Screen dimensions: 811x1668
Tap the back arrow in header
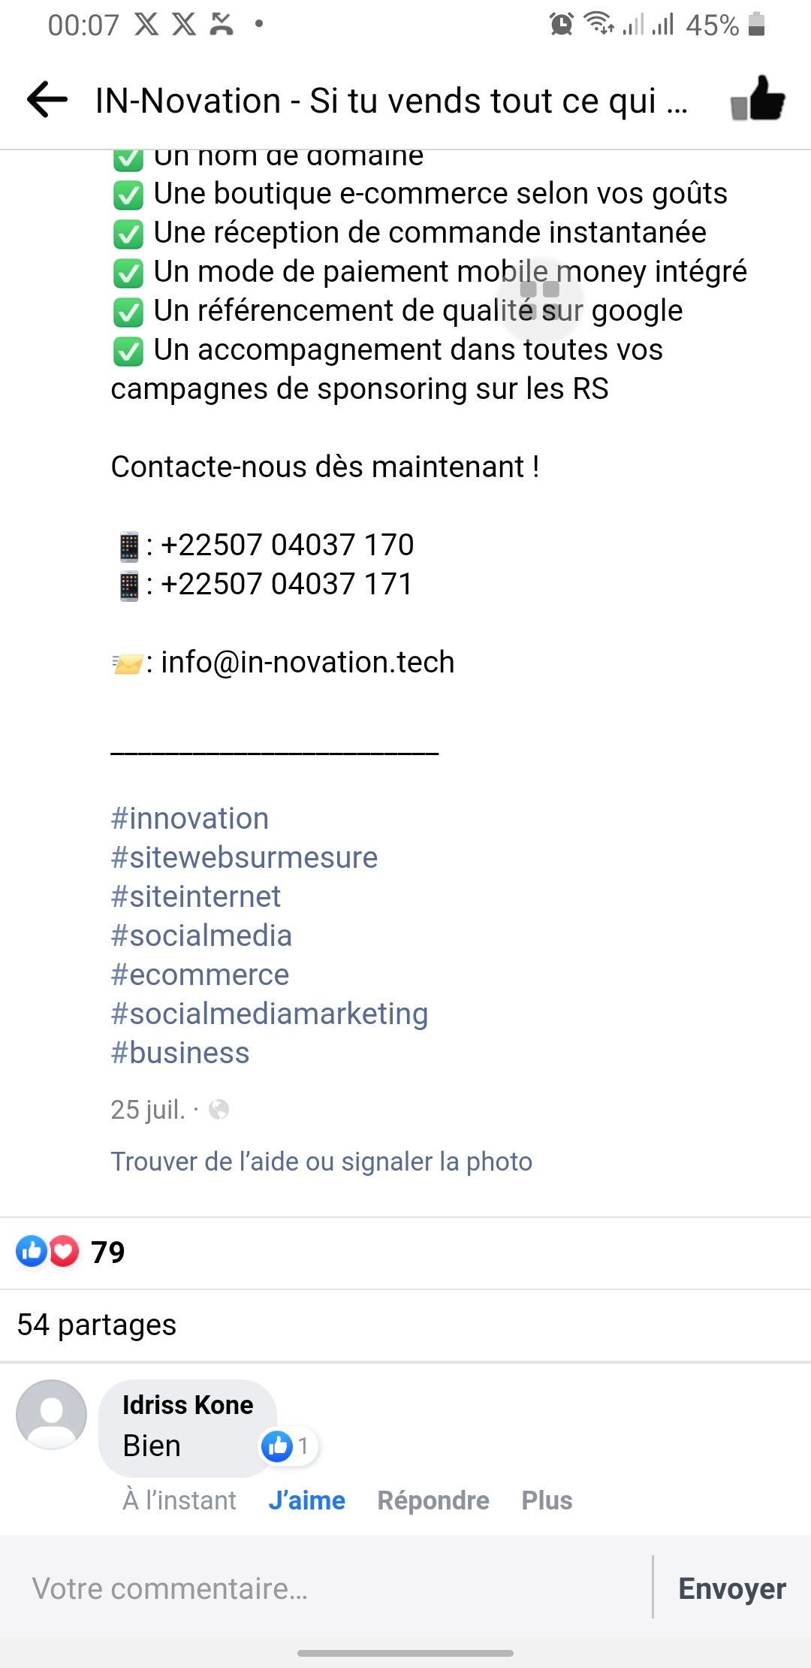(x=47, y=100)
